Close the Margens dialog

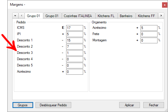[x=165, y=5]
